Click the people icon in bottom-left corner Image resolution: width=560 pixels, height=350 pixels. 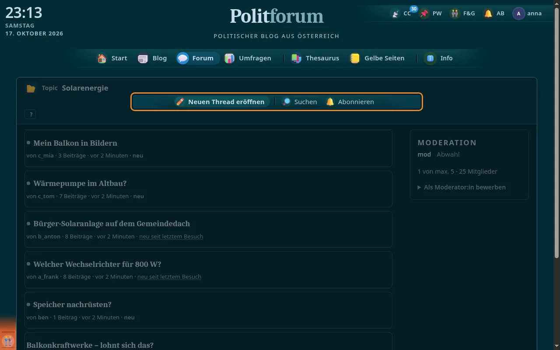8,341
